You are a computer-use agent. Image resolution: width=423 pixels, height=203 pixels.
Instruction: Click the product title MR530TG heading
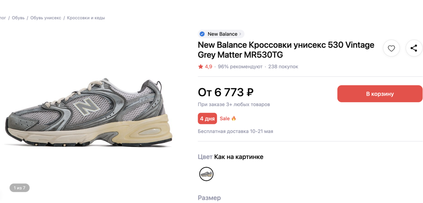[x=286, y=50]
